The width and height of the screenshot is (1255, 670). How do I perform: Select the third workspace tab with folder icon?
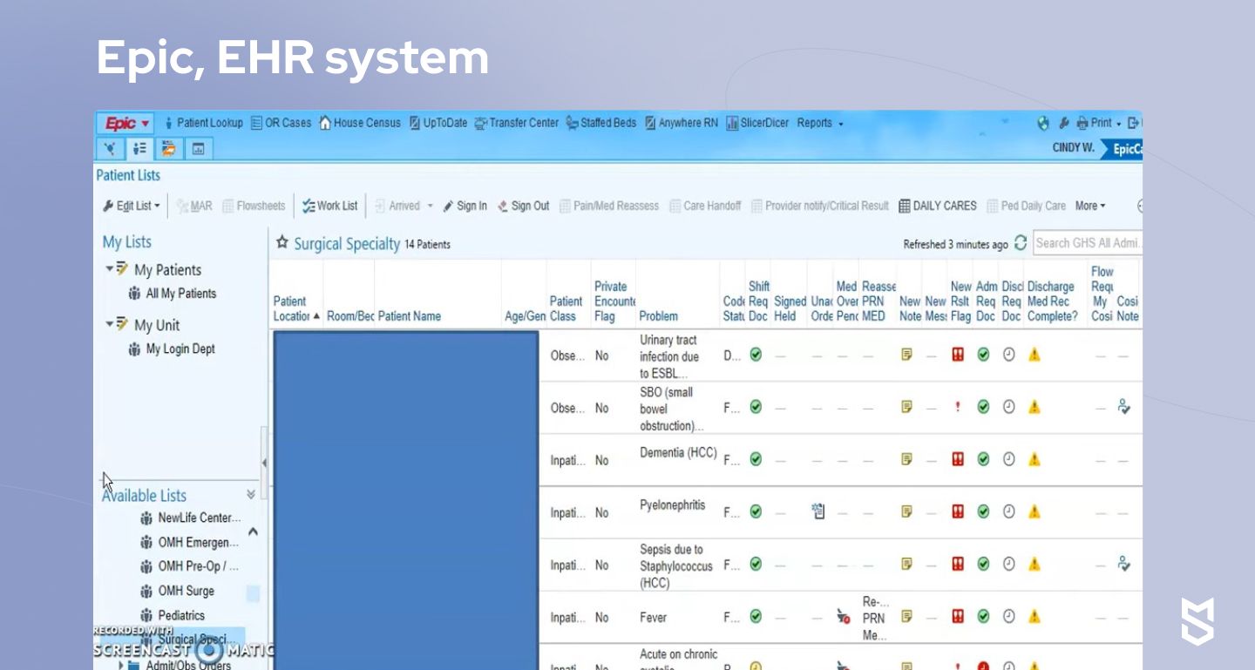click(168, 148)
